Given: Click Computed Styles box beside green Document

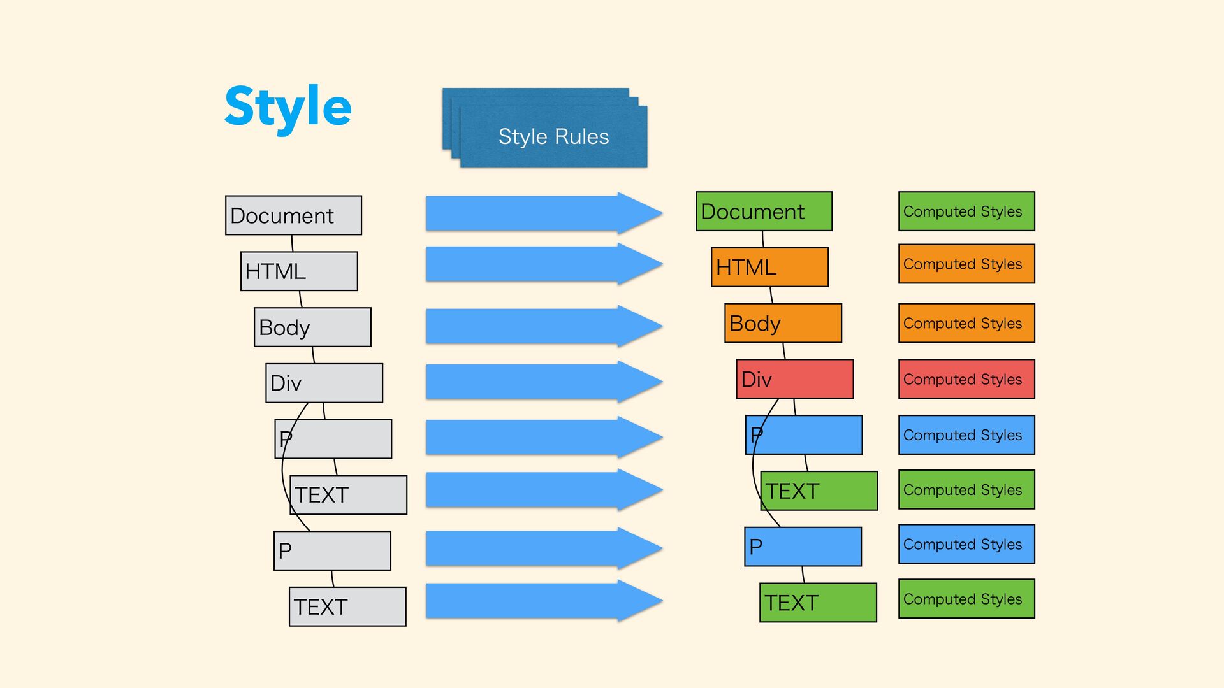Looking at the screenshot, I should coord(967,211).
